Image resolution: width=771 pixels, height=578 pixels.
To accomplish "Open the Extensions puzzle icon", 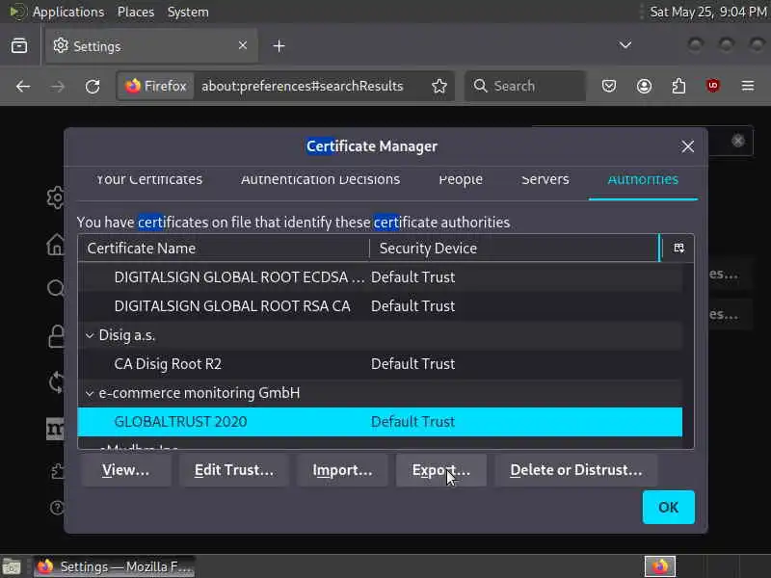I will pos(678,86).
